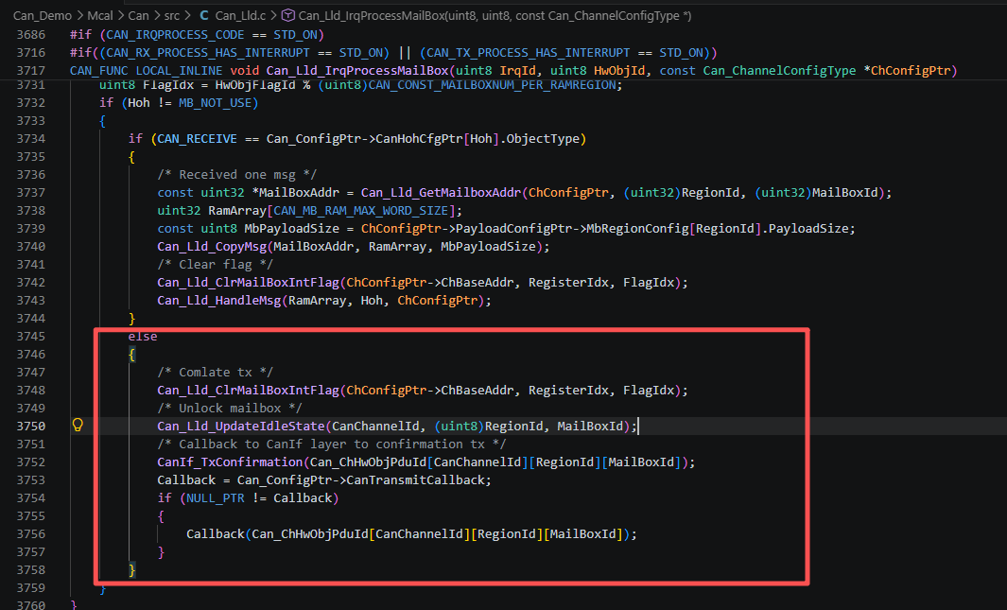Click sticky line 3686 CAN_IRQPROCESS_CODE directive

point(197,35)
